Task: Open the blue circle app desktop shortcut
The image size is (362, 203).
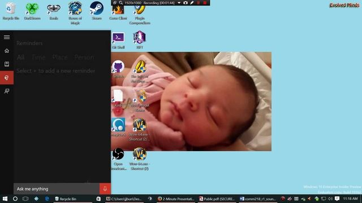Action: (118, 127)
